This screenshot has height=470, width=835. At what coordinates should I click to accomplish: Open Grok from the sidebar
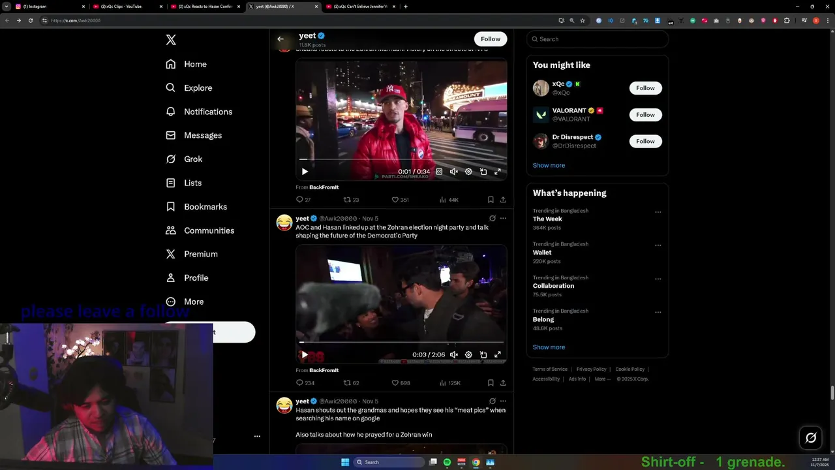[184, 159]
